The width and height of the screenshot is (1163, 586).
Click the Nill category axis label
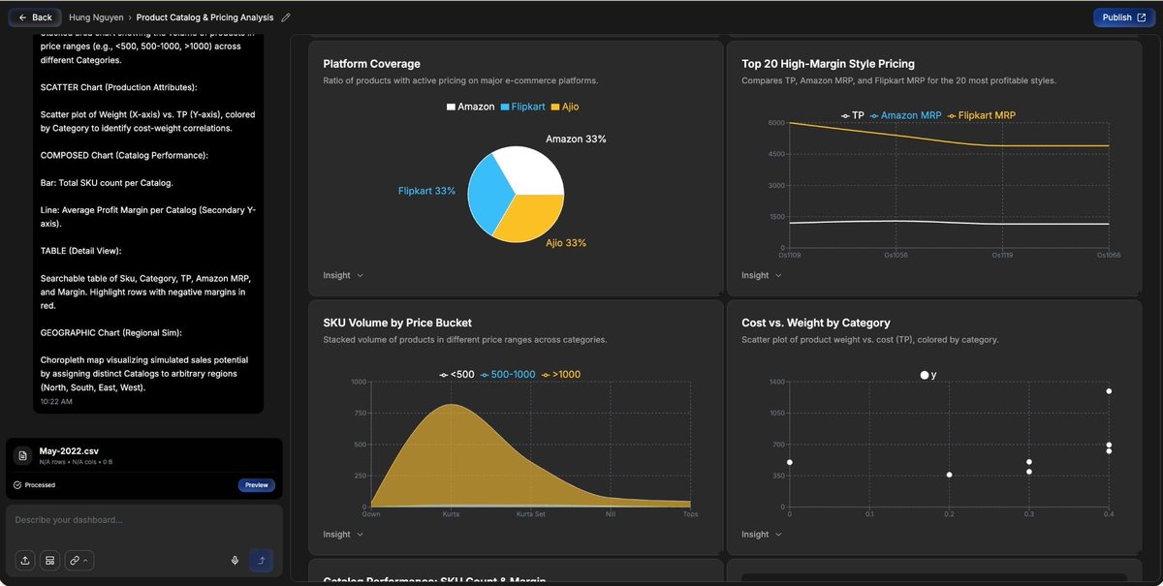click(x=611, y=513)
